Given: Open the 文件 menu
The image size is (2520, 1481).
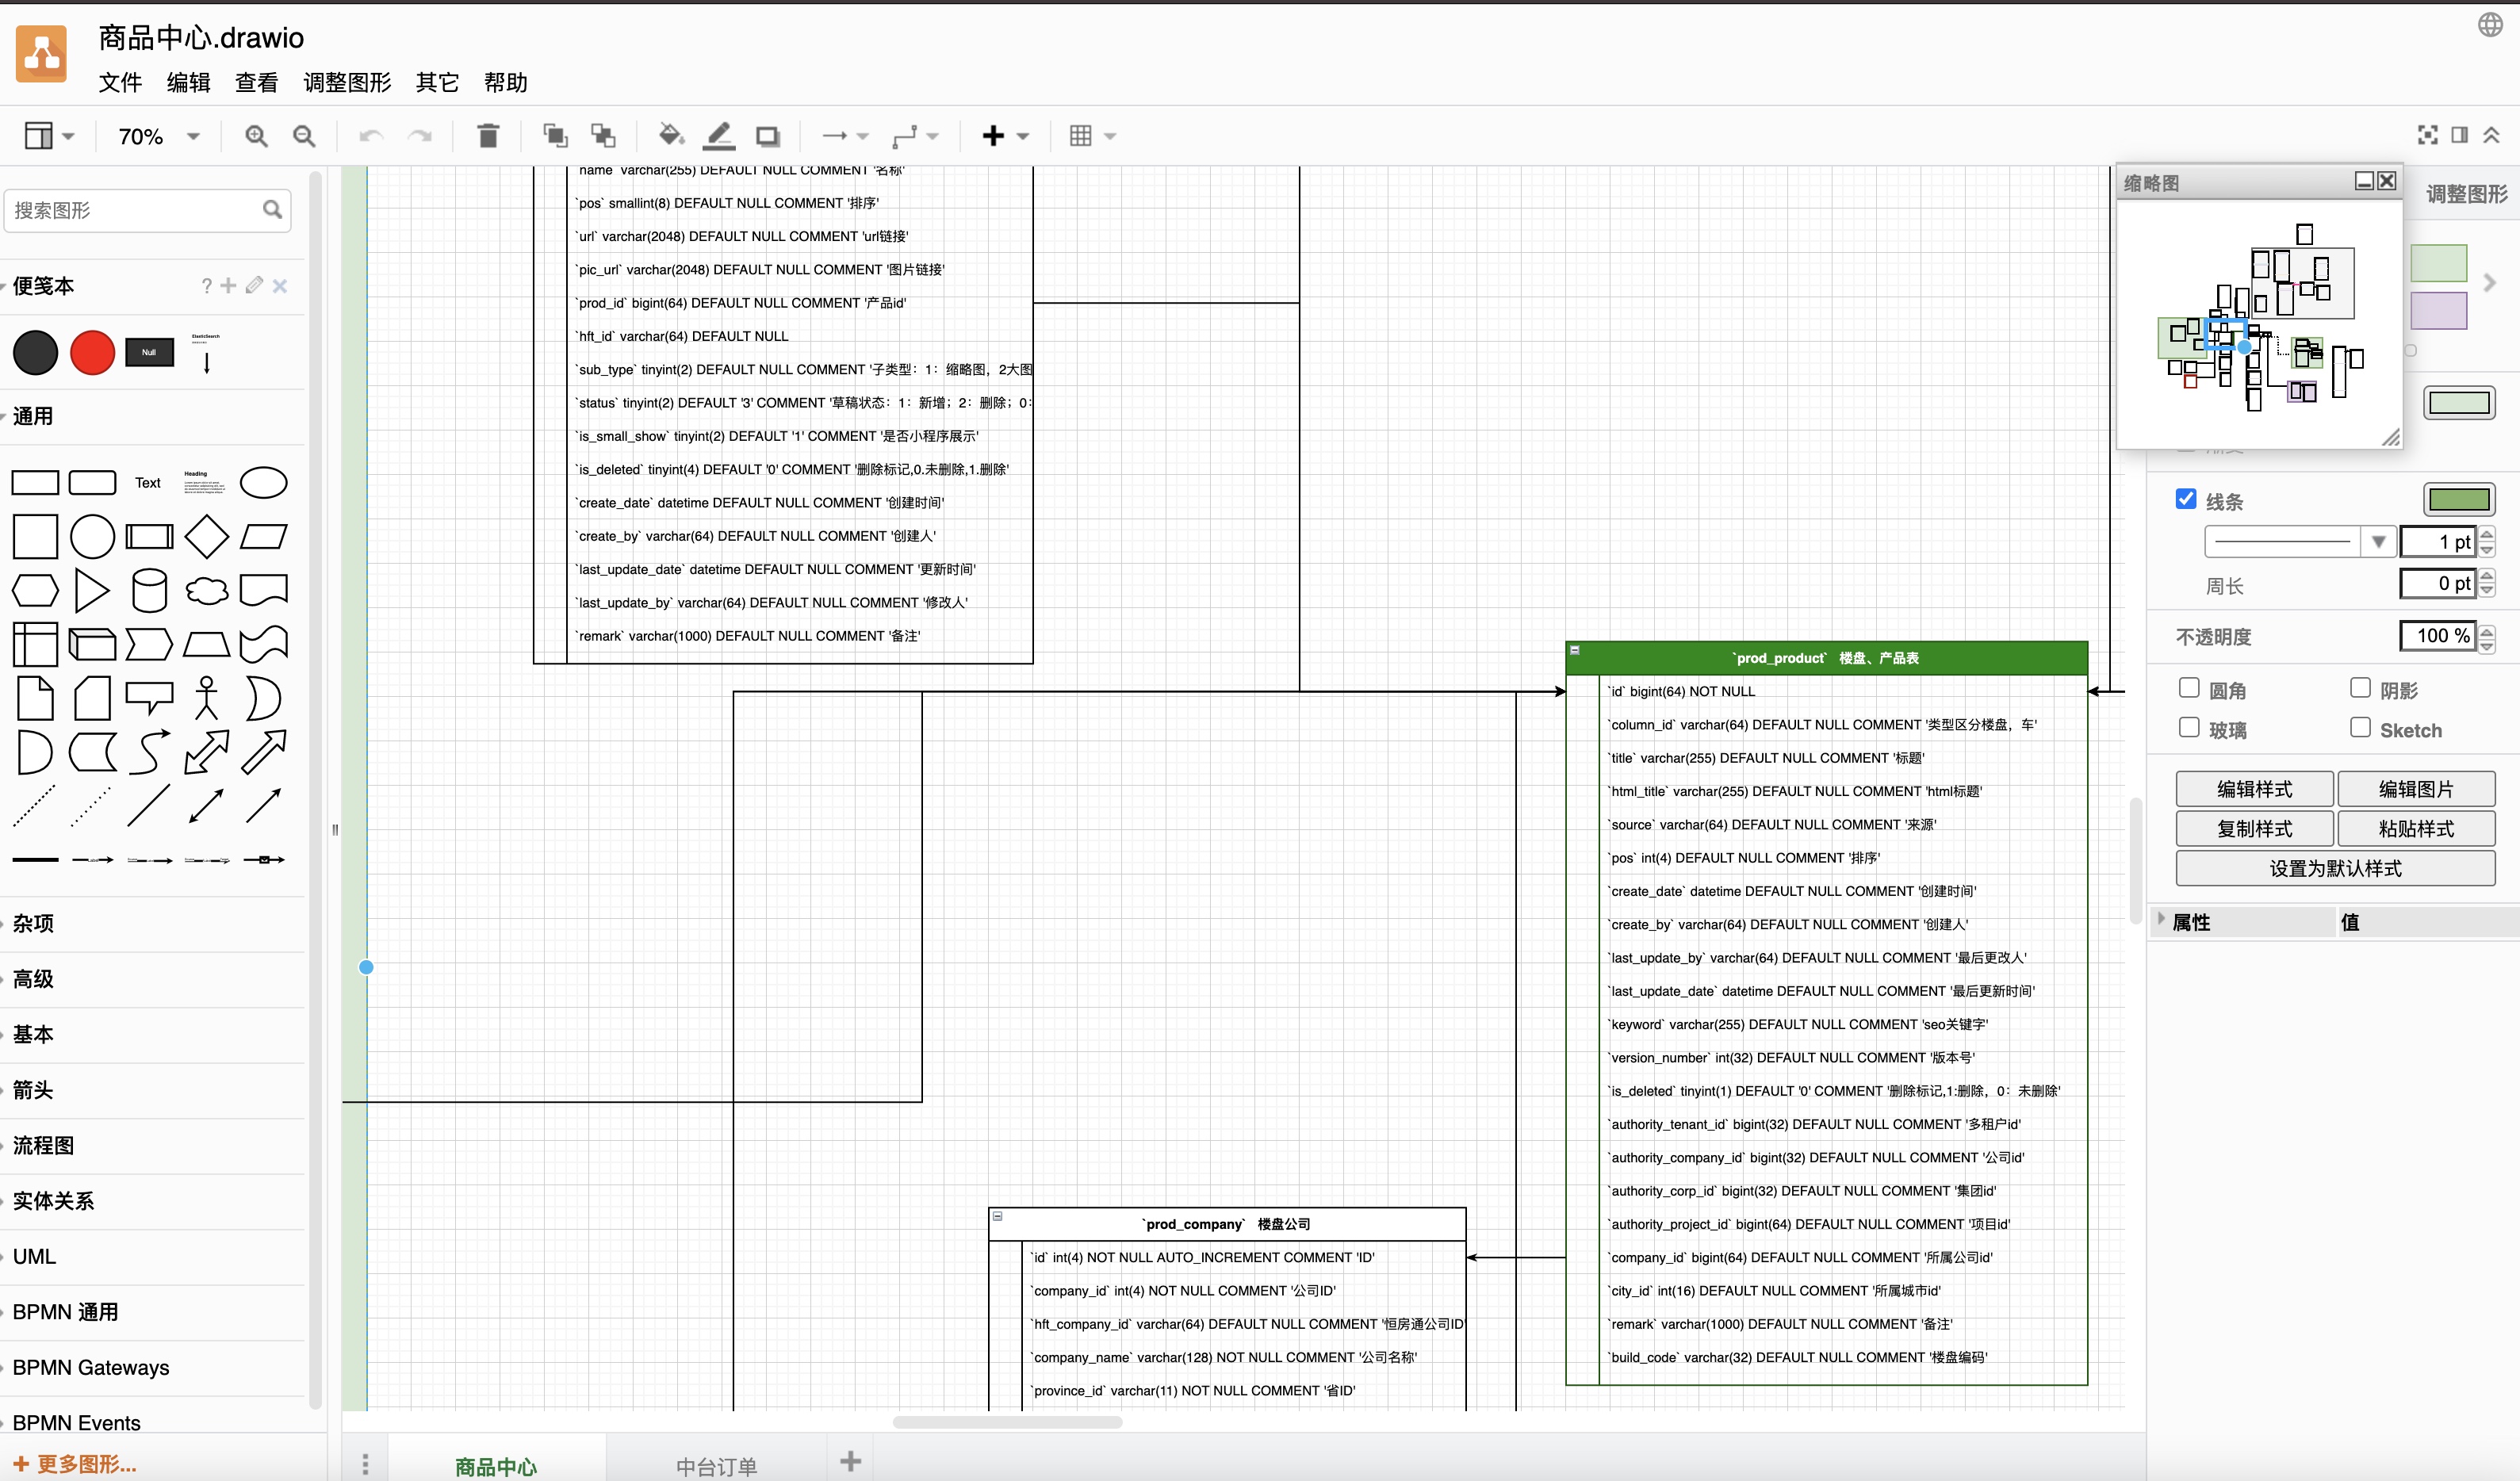Looking at the screenshot, I should [x=120, y=83].
